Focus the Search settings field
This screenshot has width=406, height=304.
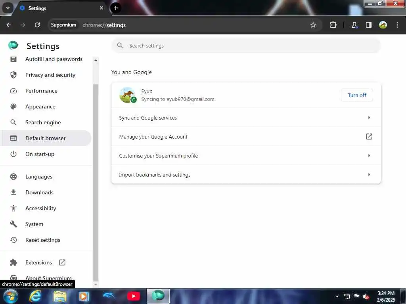point(246,46)
